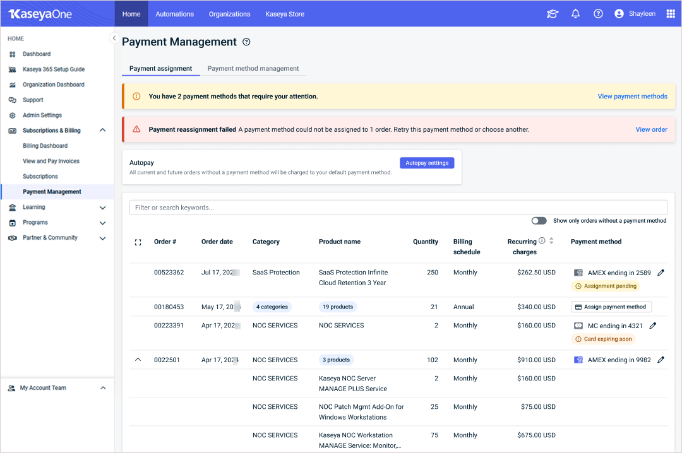The width and height of the screenshot is (682, 453).
Task: Toggle Show only orders without a payment method
Action: pos(539,220)
